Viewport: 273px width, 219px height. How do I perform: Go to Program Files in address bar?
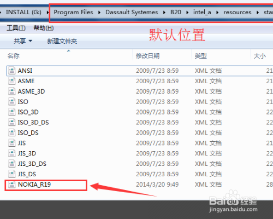73,12
